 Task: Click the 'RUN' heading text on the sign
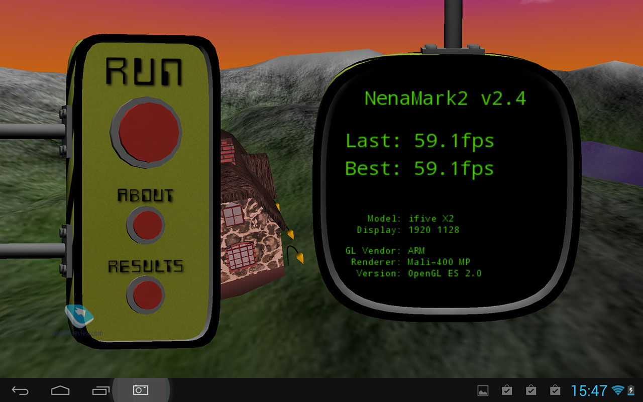click(144, 72)
